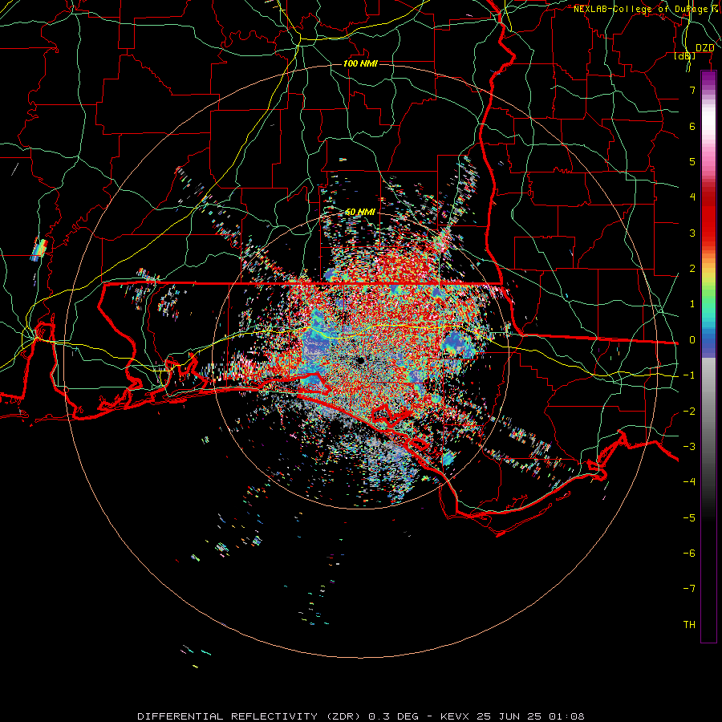The image size is (722, 722).
Task: Click the -6 tick label on scale
Action: coord(689,554)
